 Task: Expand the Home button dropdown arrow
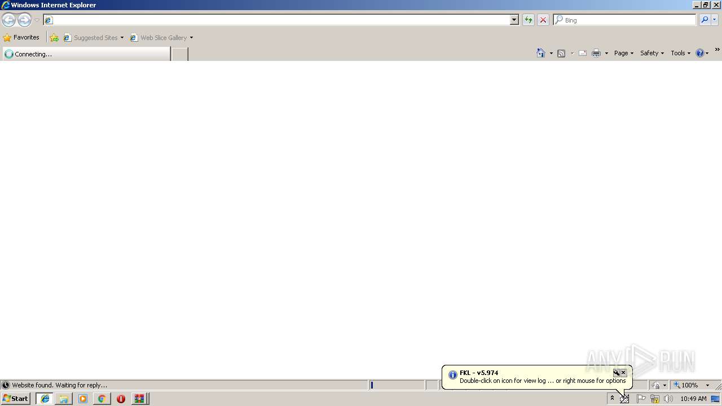point(551,53)
